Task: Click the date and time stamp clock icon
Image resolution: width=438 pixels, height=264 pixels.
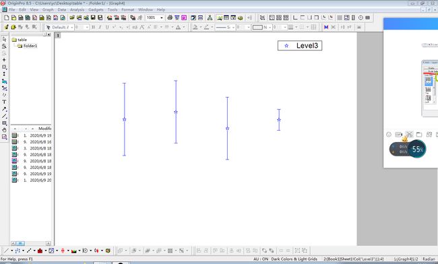Action: (x=361, y=18)
